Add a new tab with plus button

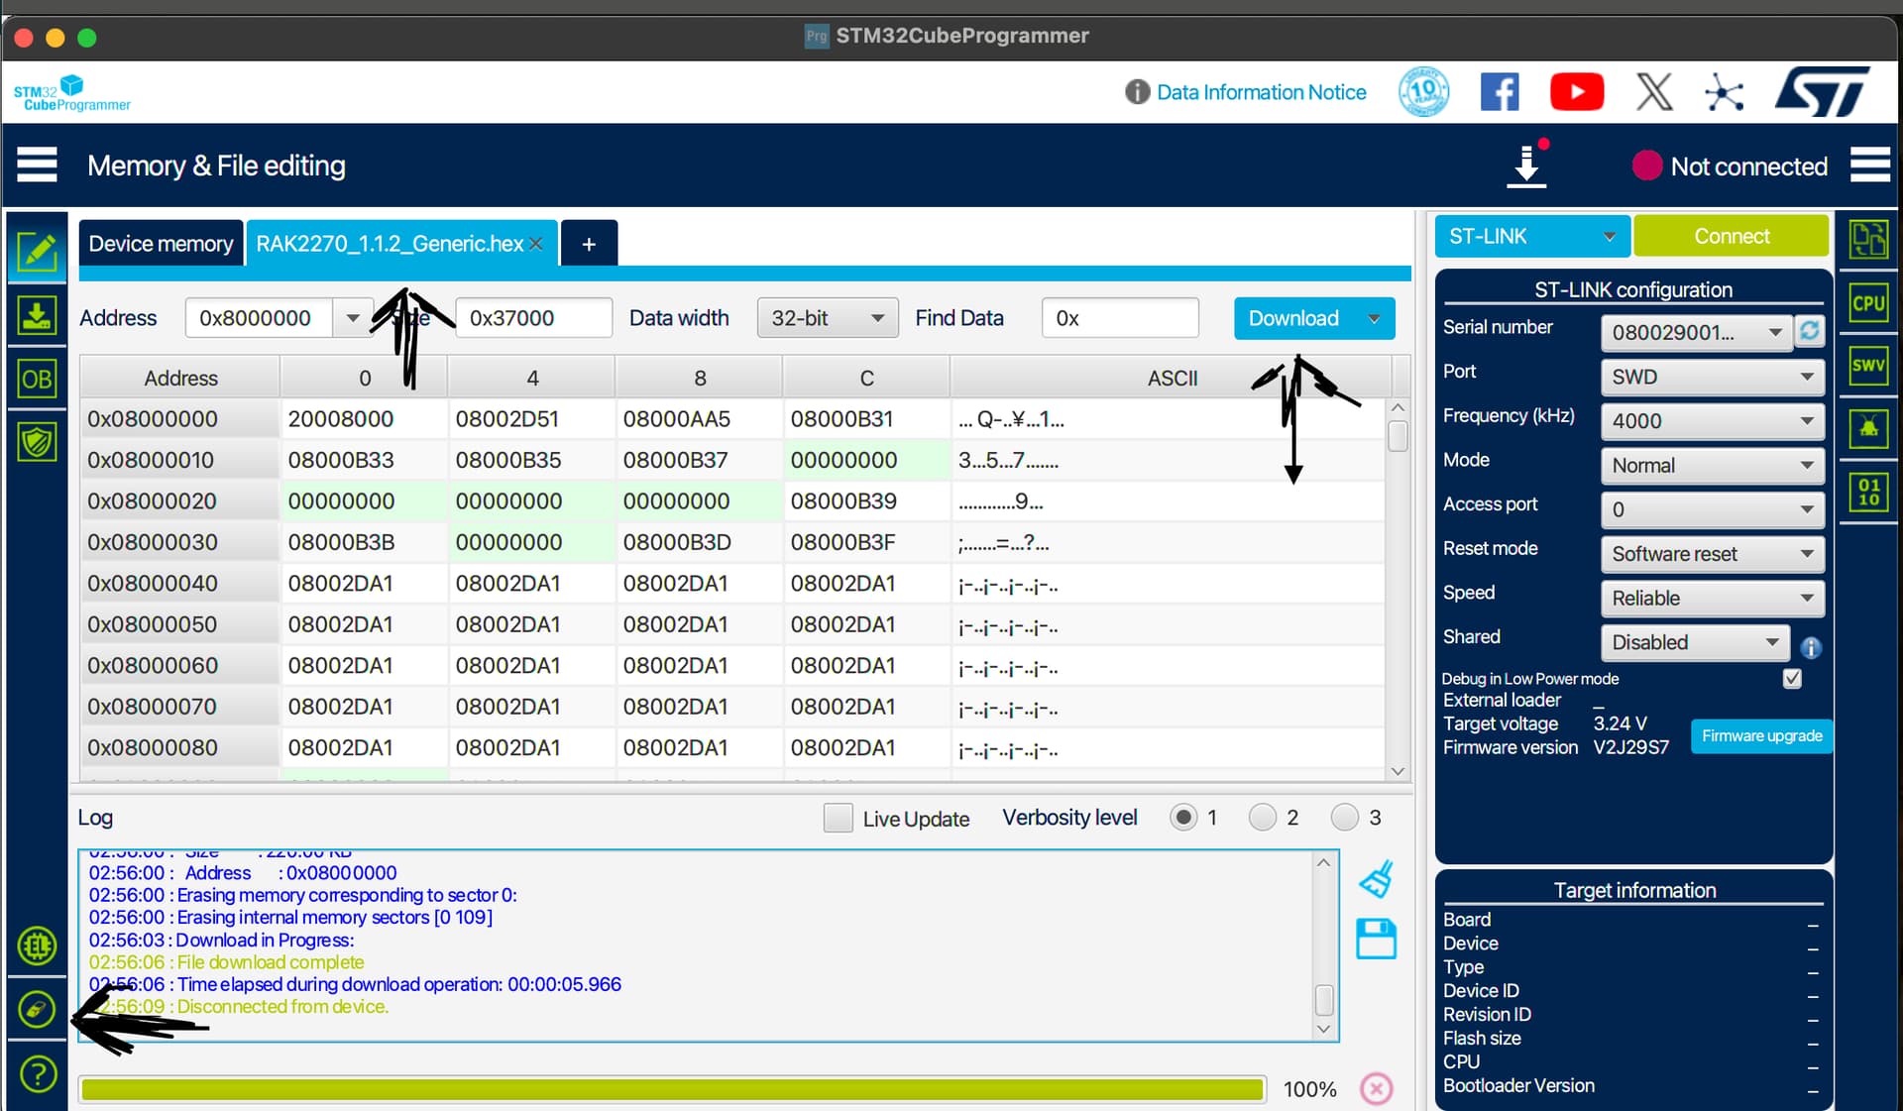coord(589,244)
